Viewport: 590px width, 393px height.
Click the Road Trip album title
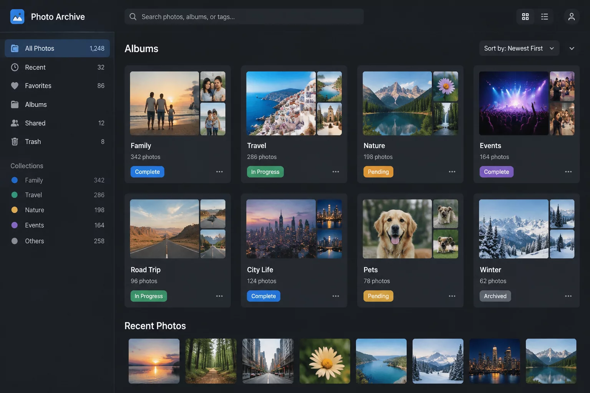pyautogui.click(x=146, y=270)
